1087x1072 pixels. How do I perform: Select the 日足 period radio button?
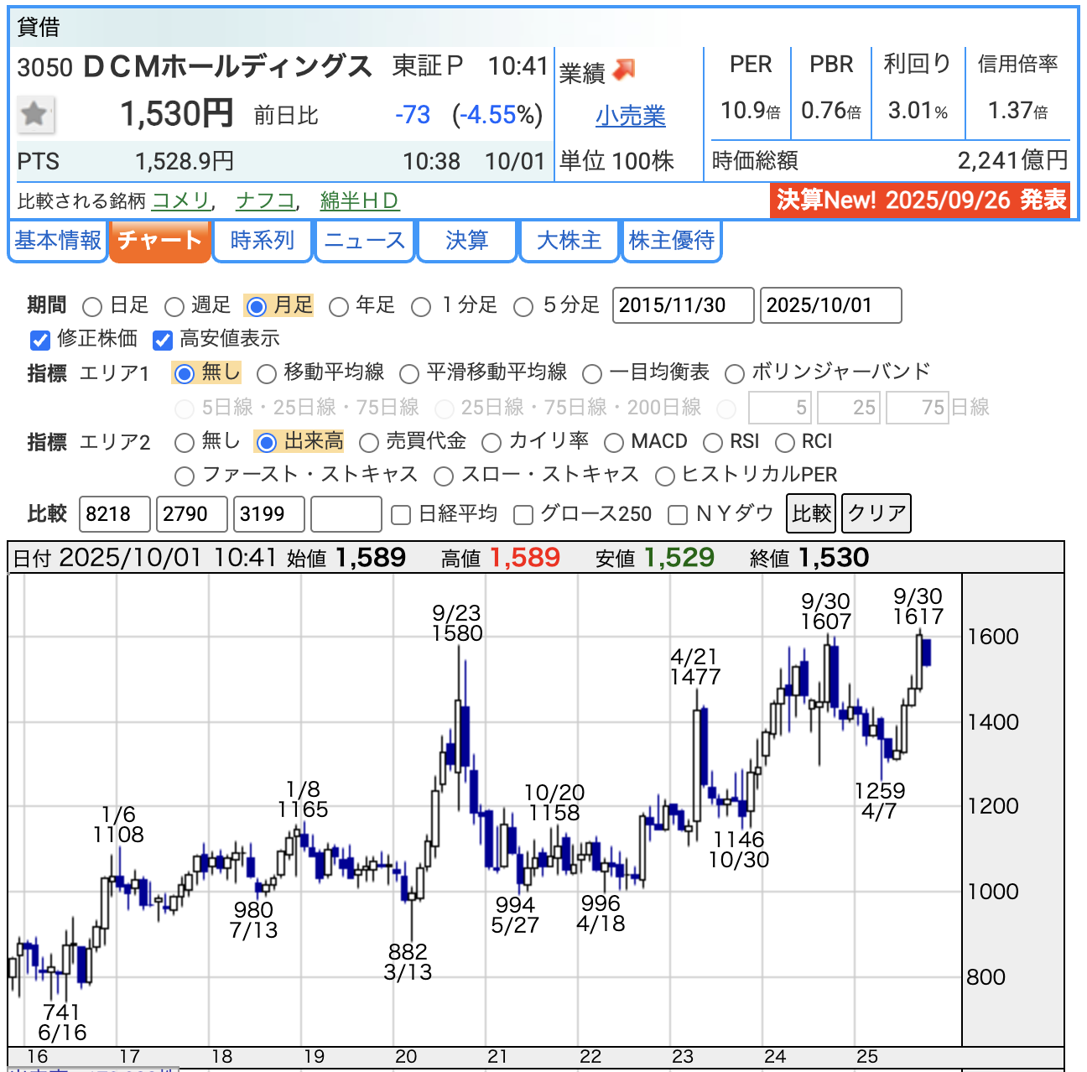[93, 307]
